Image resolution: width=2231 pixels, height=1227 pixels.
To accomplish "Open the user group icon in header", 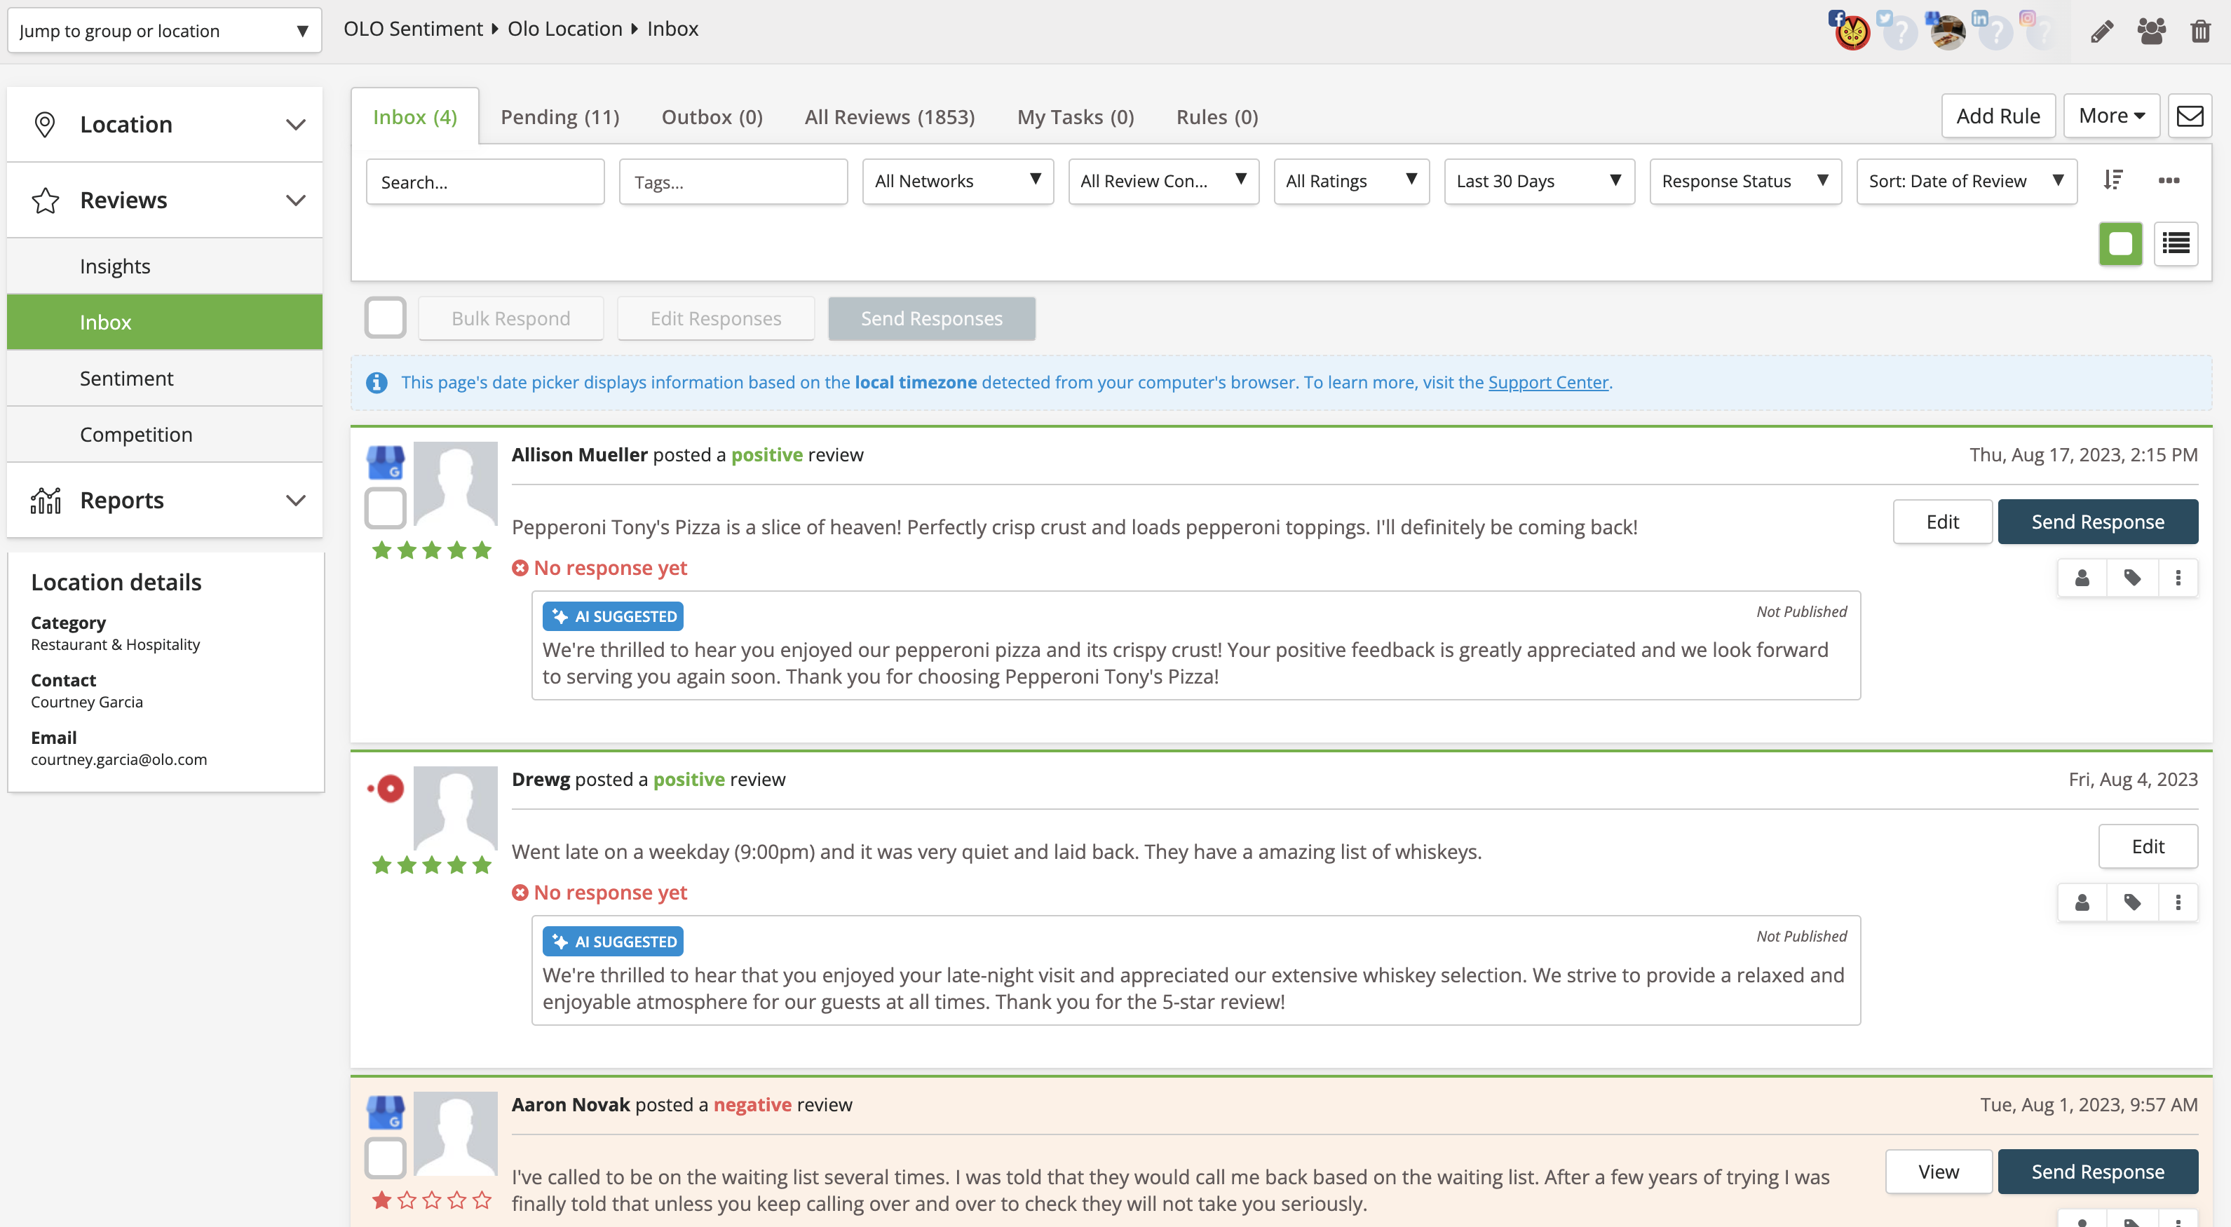I will [x=2151, y=31].
